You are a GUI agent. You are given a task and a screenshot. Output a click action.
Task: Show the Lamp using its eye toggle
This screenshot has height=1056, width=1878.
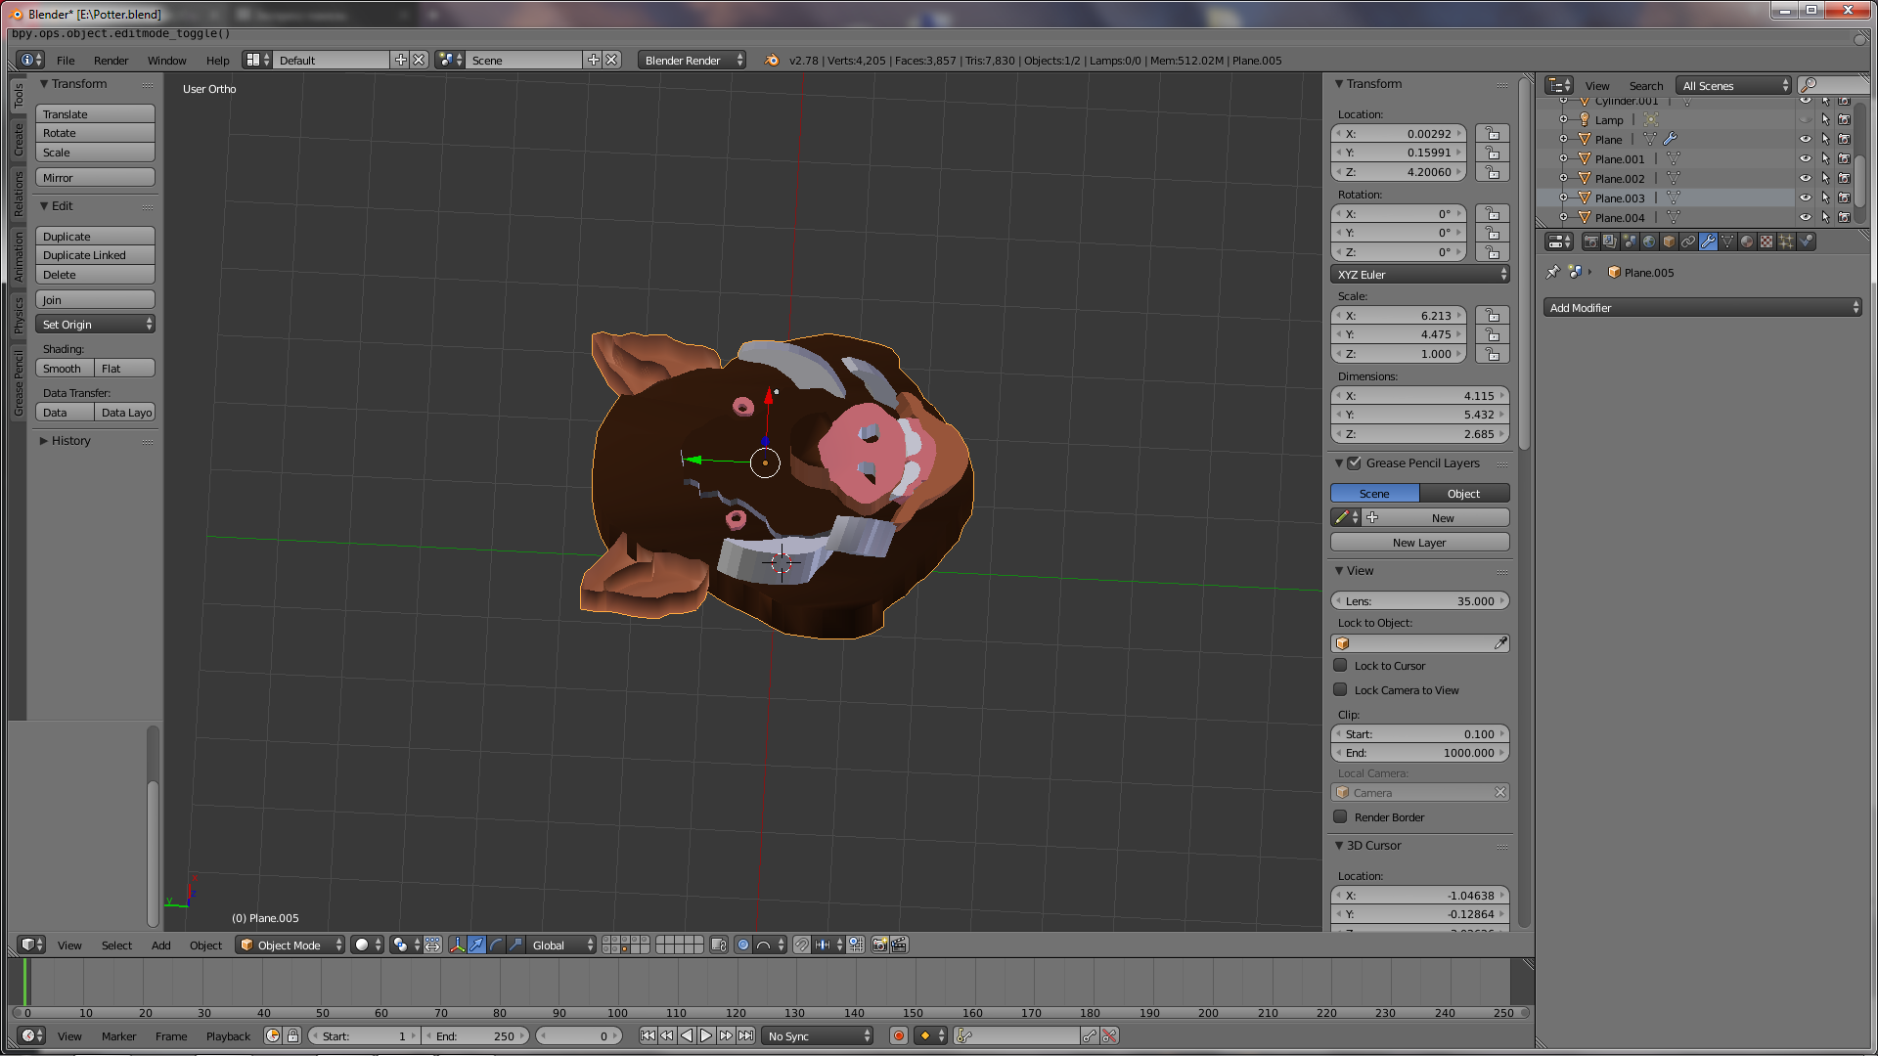click(1806, 119)
